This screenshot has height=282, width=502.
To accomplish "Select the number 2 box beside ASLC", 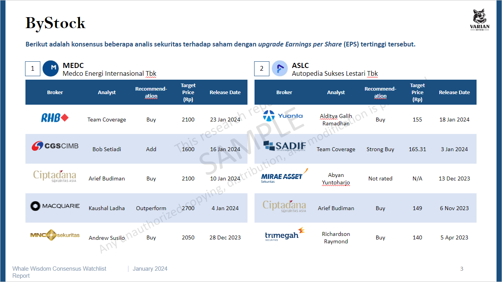I will (262, 69).
